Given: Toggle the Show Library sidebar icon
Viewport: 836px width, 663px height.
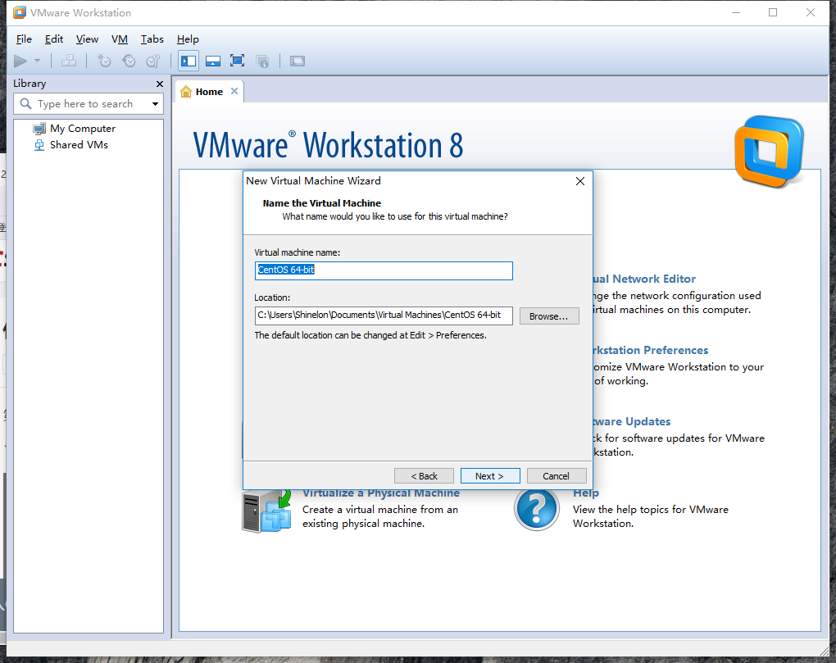Looking at the screenshot, I should click(189, 61).
